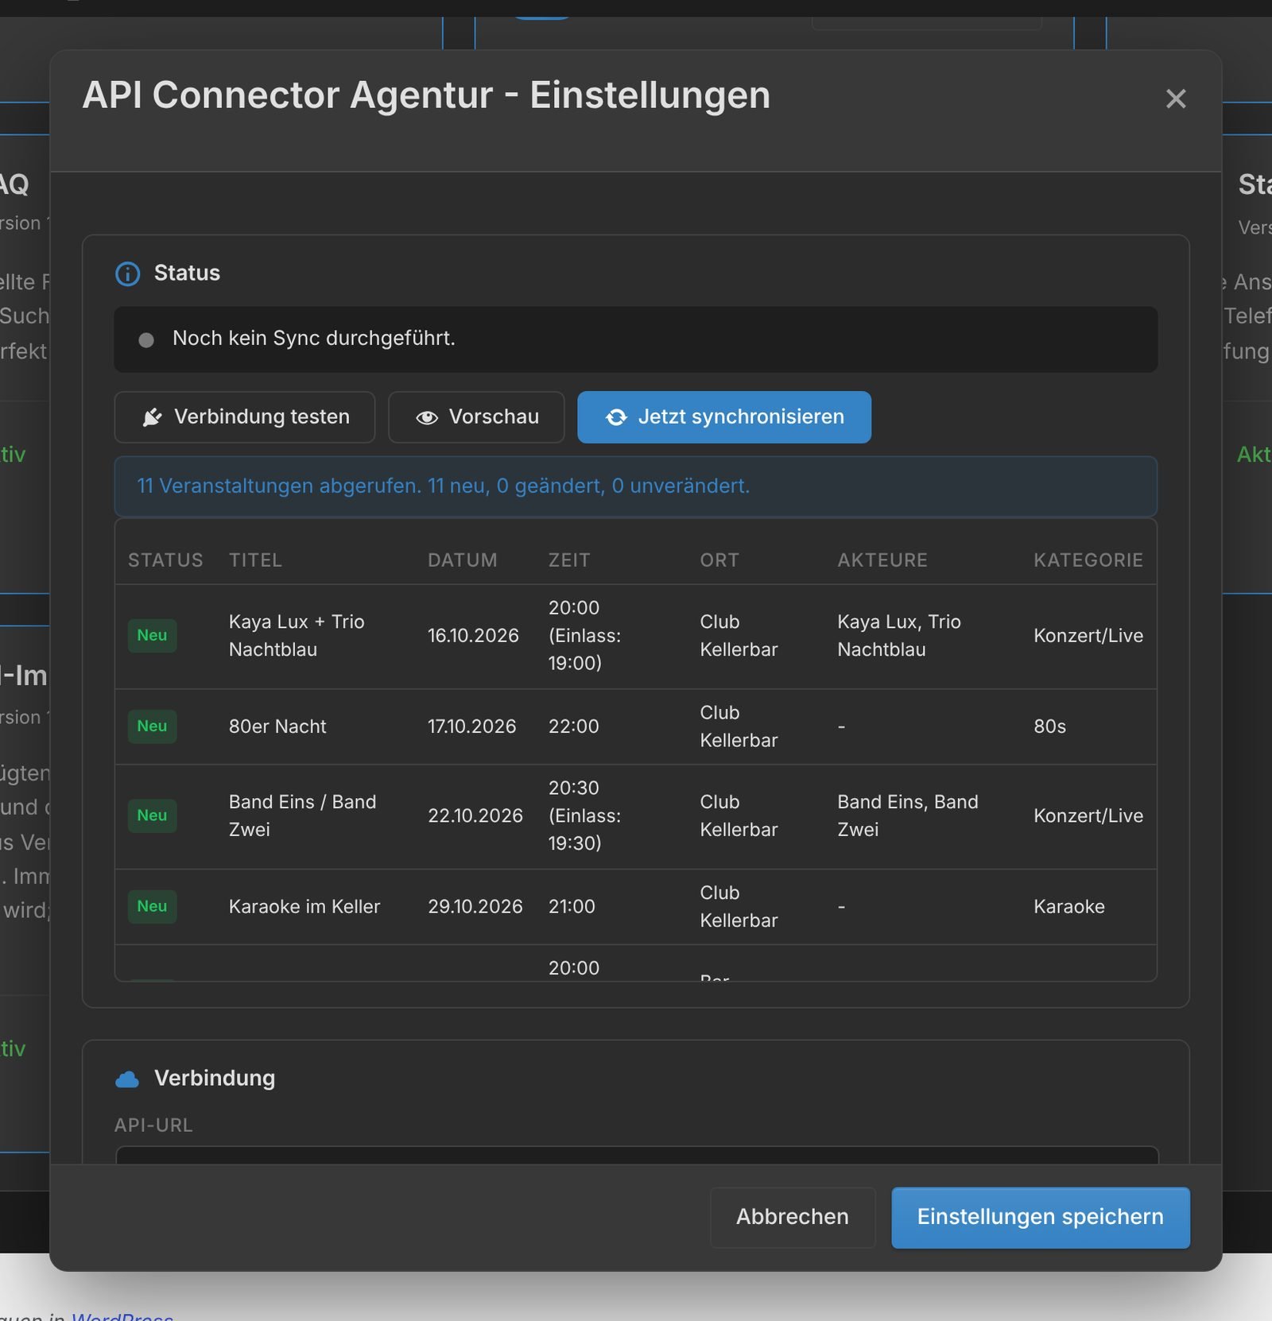Click the ZEIT column header
The width and height of the screenshot is (1272, 1321).
tap(569, 560)
